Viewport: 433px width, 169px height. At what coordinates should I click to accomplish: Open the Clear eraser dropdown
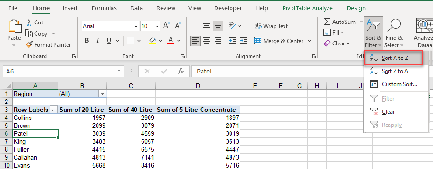(x=336, y=43)
